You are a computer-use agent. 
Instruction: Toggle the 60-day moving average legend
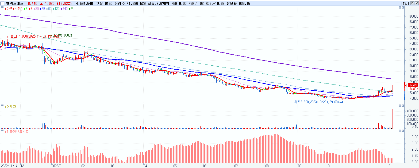(x=49, y=9)
